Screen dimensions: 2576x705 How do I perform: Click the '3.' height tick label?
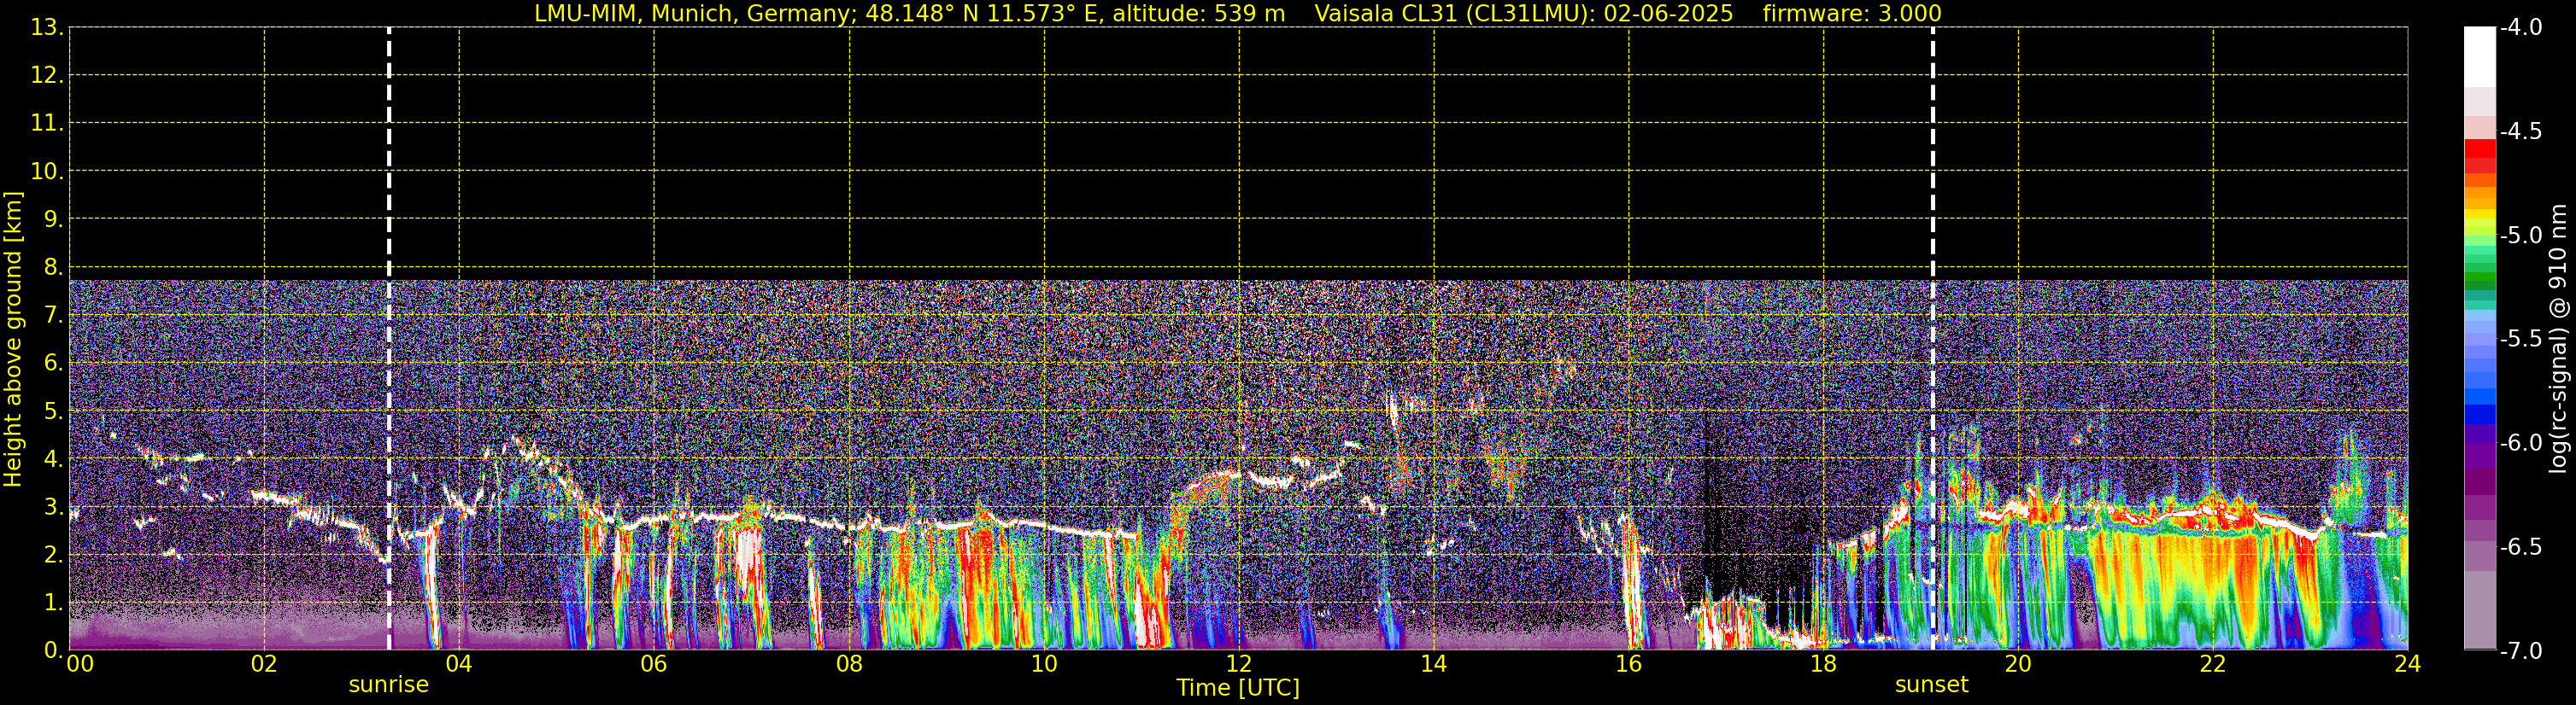pos(53,507)
